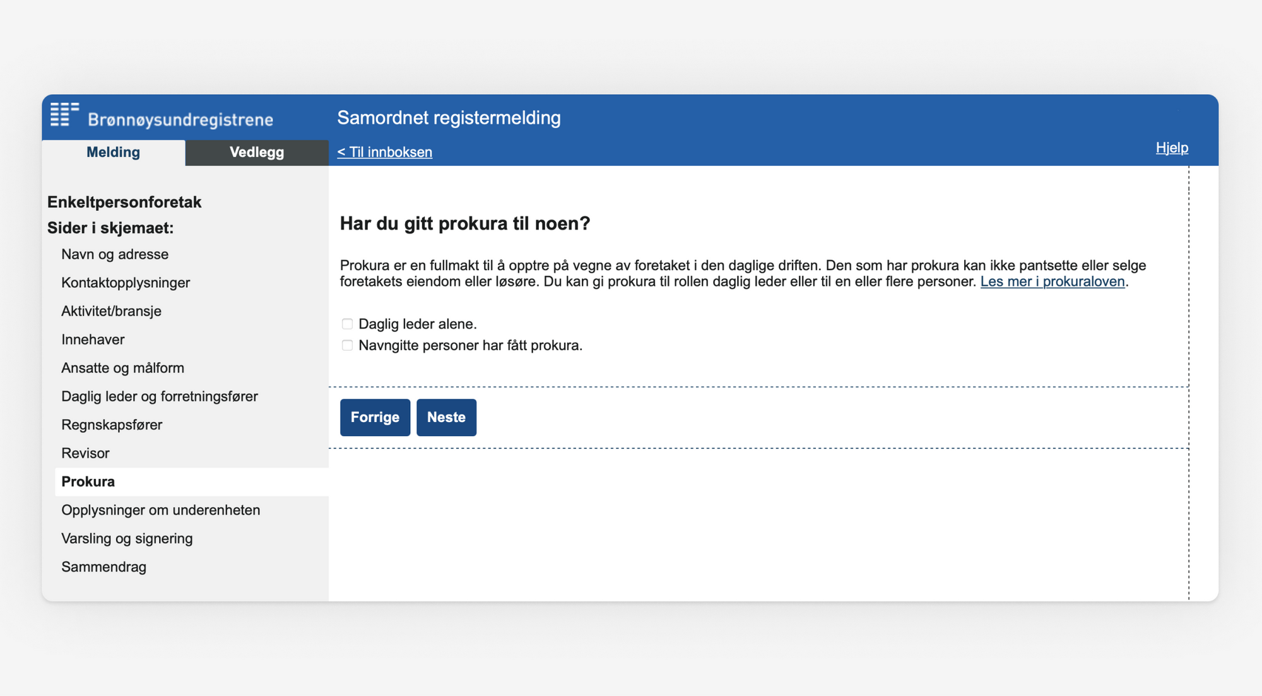This screenshot has height=696, width=1262.
Task: Open the Hjelp link
Action: tap(1171, 148)
